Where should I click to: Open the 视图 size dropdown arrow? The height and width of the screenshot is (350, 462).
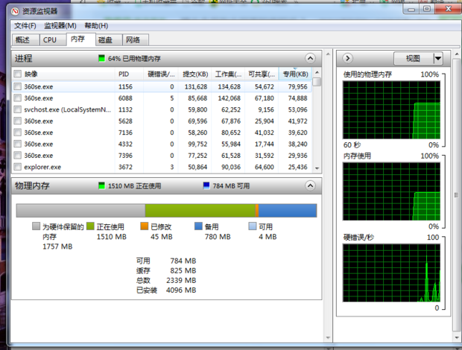coord(438,59)
